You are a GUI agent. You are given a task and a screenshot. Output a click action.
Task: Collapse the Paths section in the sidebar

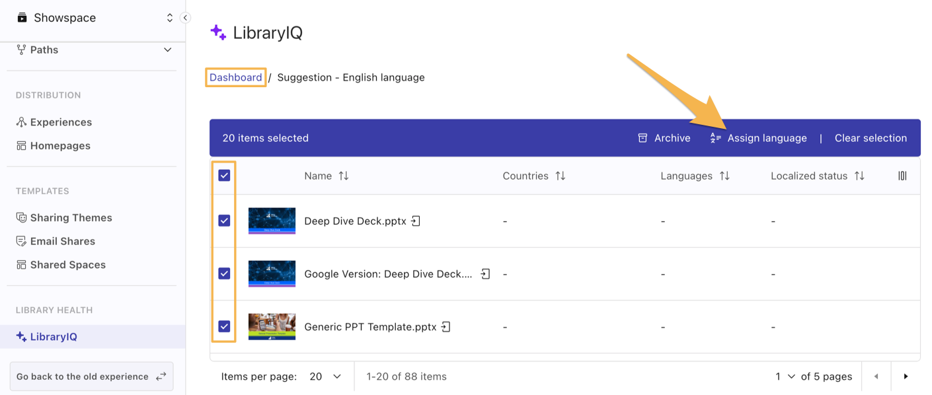[167, 49]
